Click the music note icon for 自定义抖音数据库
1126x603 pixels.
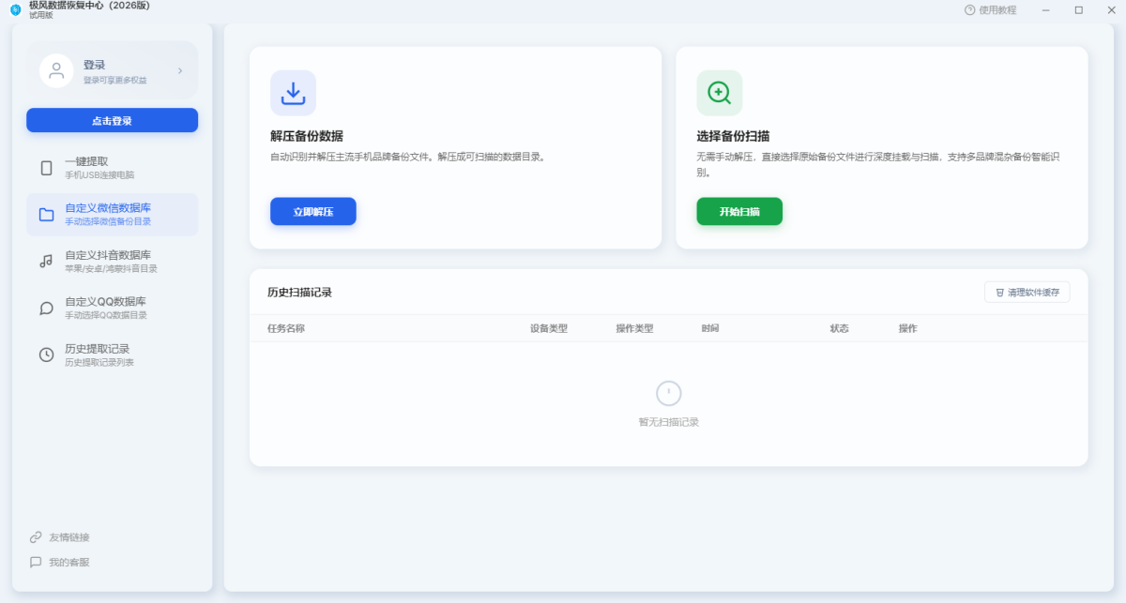(x=46, y=262)
